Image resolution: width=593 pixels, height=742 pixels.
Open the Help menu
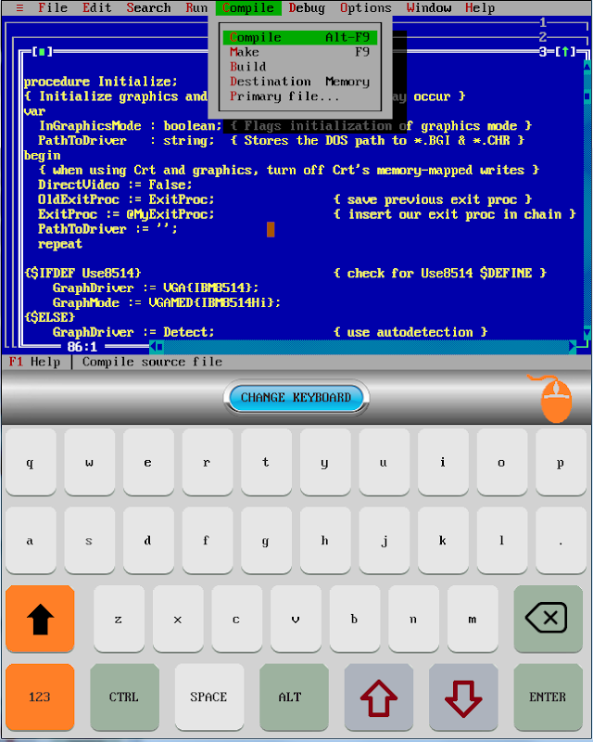(480, 7)
